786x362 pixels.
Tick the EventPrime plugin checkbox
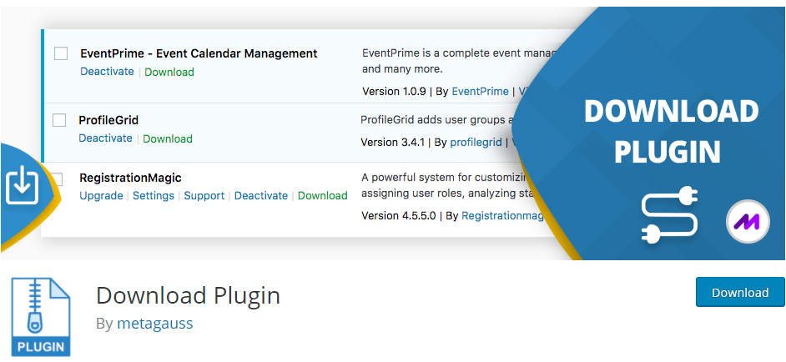point(61,53)
